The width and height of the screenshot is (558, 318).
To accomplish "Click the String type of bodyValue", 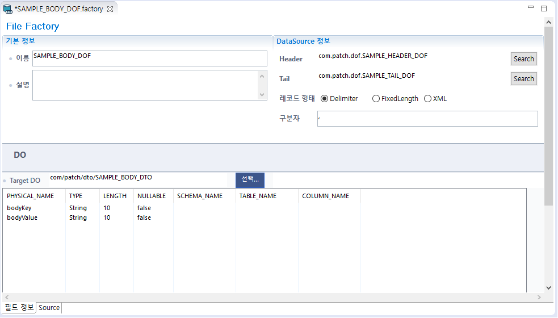I will [78, 217].
